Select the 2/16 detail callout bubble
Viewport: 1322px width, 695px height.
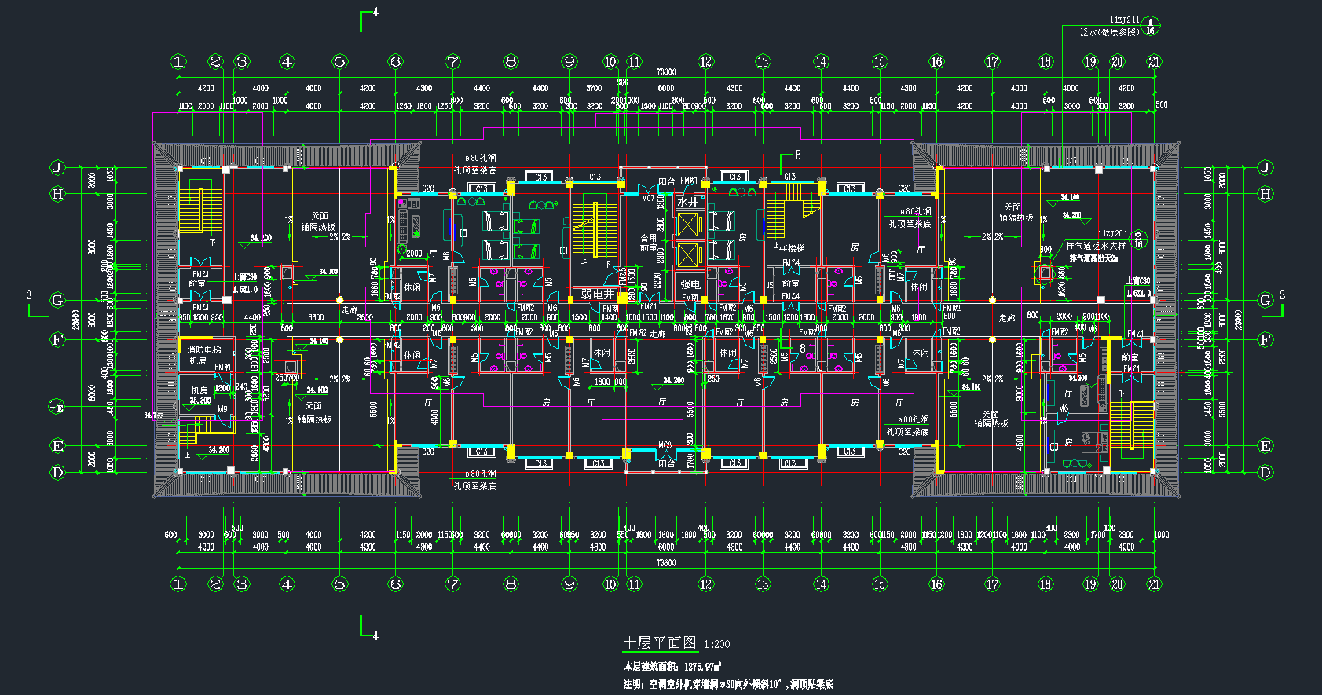(x=1139, y=239)
